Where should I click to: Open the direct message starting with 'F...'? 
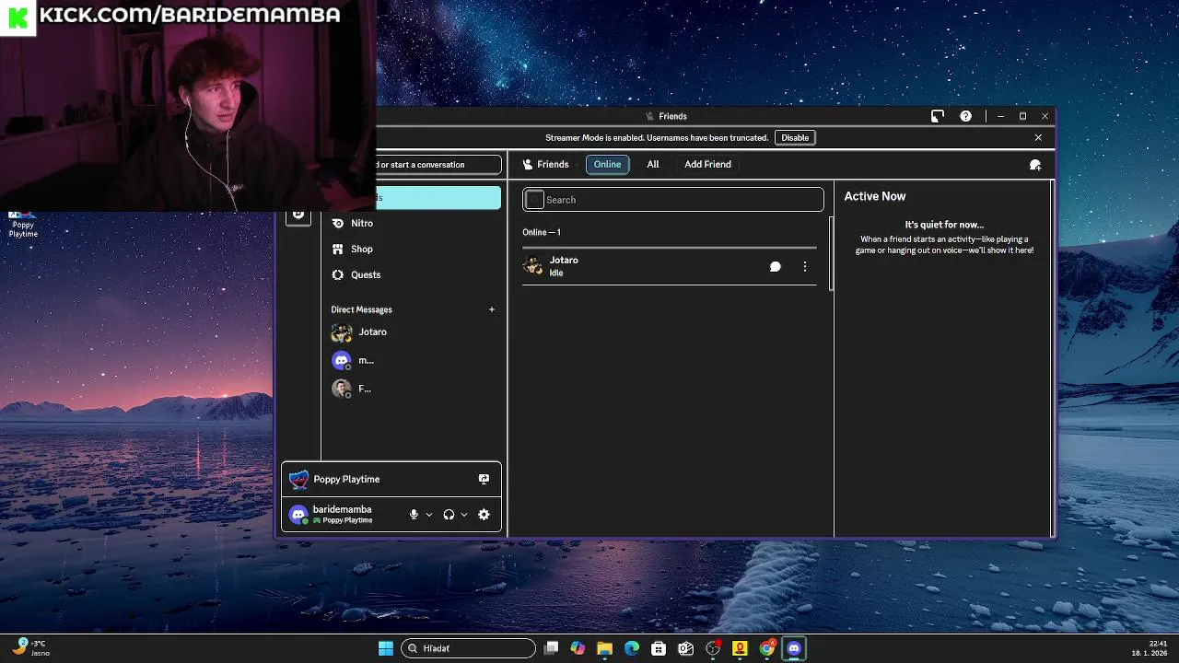[x=411, y=389]
